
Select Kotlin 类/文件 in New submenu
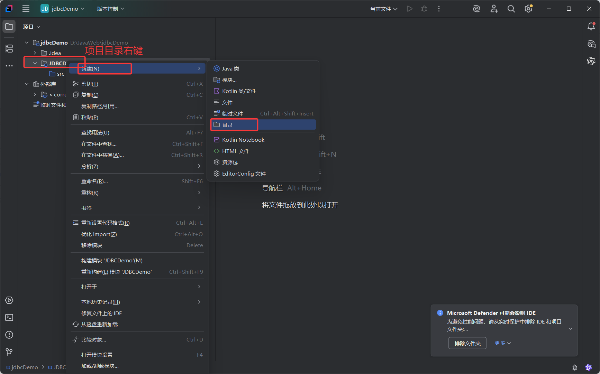click(x=263, y=91)
